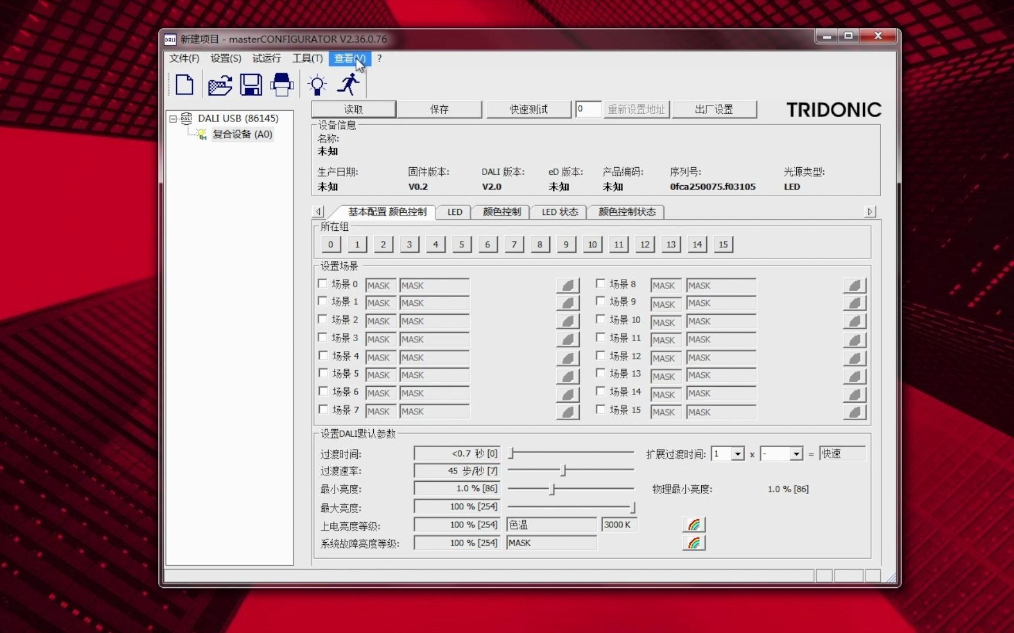Image resolution: width=1014 pixels, height=633 pixels.
Task: Click the light bulb toolbar icon
Action: click(317, 85)
